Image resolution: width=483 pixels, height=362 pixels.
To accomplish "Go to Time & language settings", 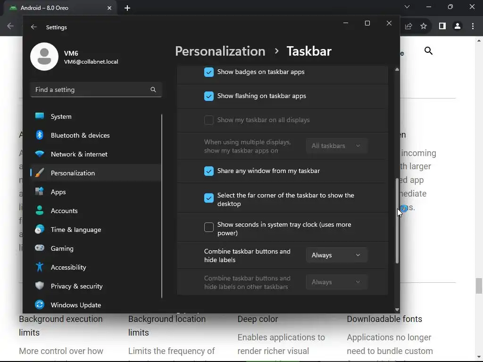I will click(95, 230).
